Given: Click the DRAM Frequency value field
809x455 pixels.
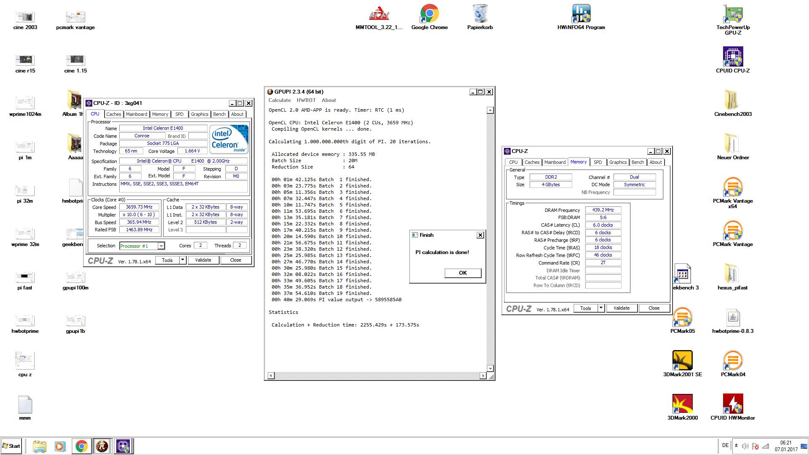Looking at the screenshot, I should (x=603, y=210).
